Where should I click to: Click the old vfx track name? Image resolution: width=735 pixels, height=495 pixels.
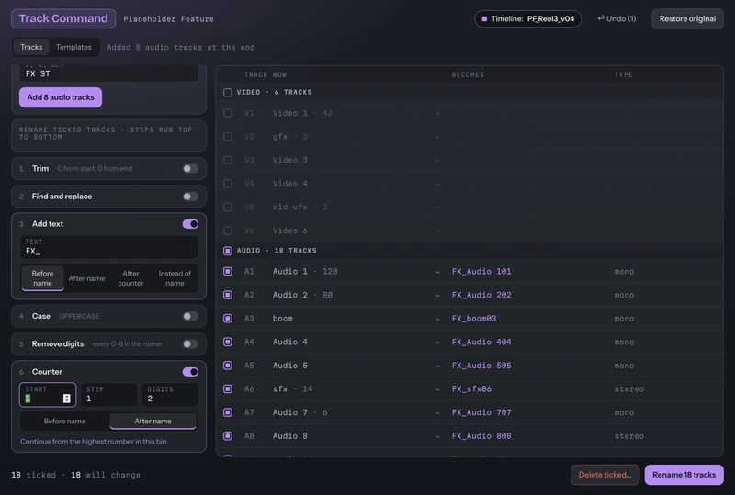point(290,207)
